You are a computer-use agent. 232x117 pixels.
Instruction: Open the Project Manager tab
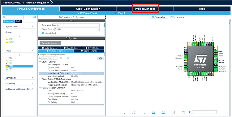pyautogui.click(x=145, y=9)
